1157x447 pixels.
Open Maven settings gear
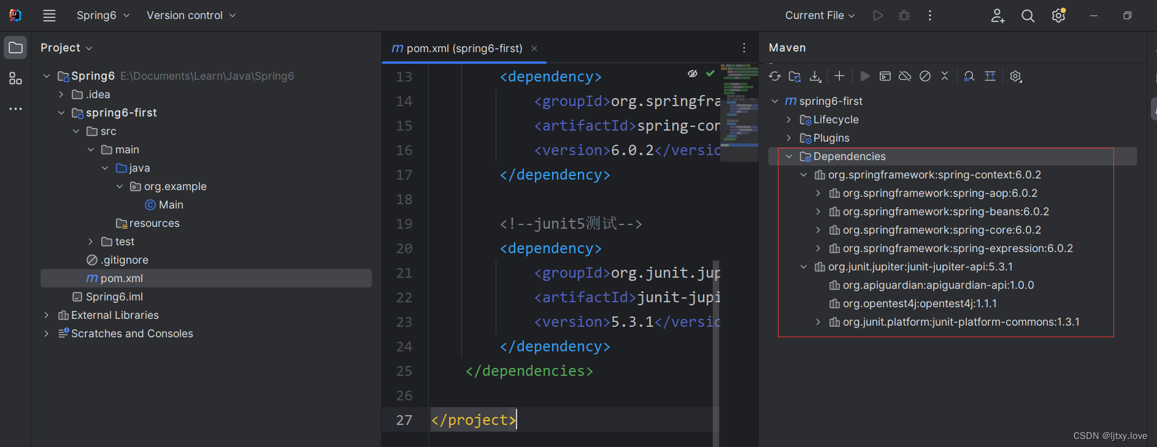coord(1016,76)
